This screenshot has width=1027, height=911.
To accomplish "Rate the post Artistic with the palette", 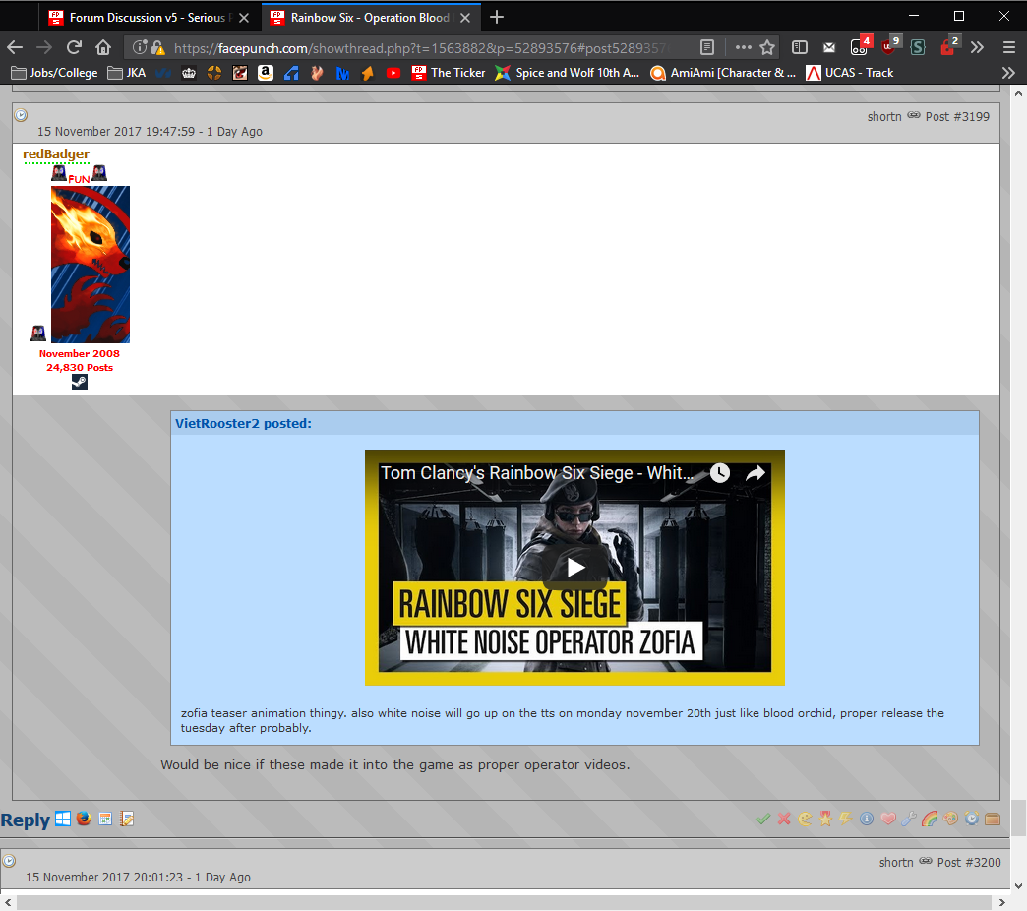I will click(950, 819).
